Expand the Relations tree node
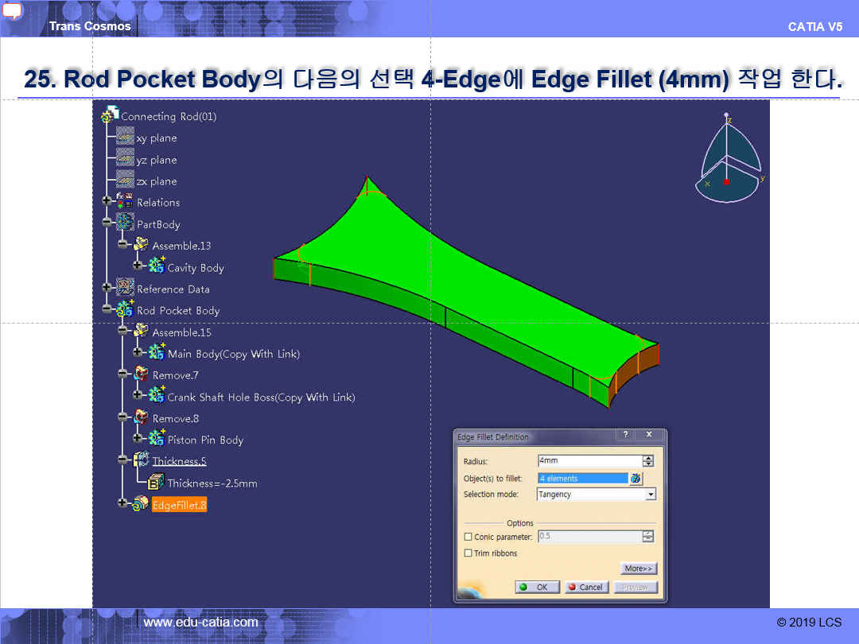Screen dimensions: 859x644 tap(107, 202)
